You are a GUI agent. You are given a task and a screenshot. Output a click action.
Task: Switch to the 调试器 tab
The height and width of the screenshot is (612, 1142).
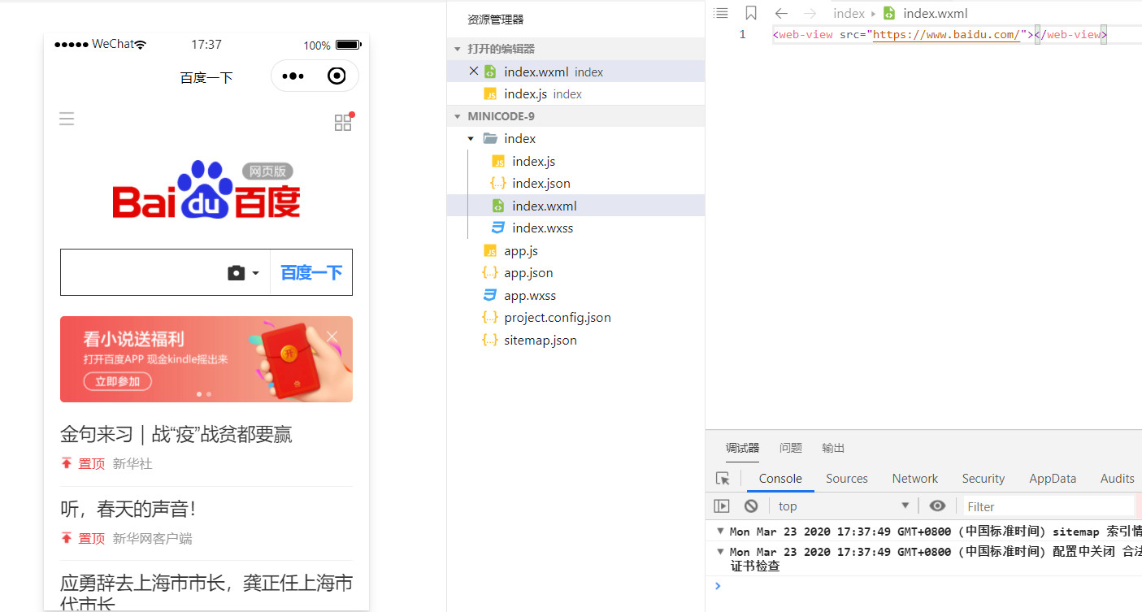pos(742,448)
